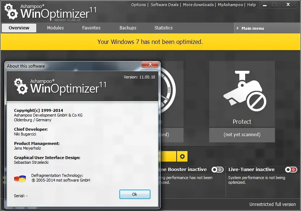Viewport: 301px width, 211px height.
Task: Click 'Oldenburg / Germany' text
Action: coord(32,120)
